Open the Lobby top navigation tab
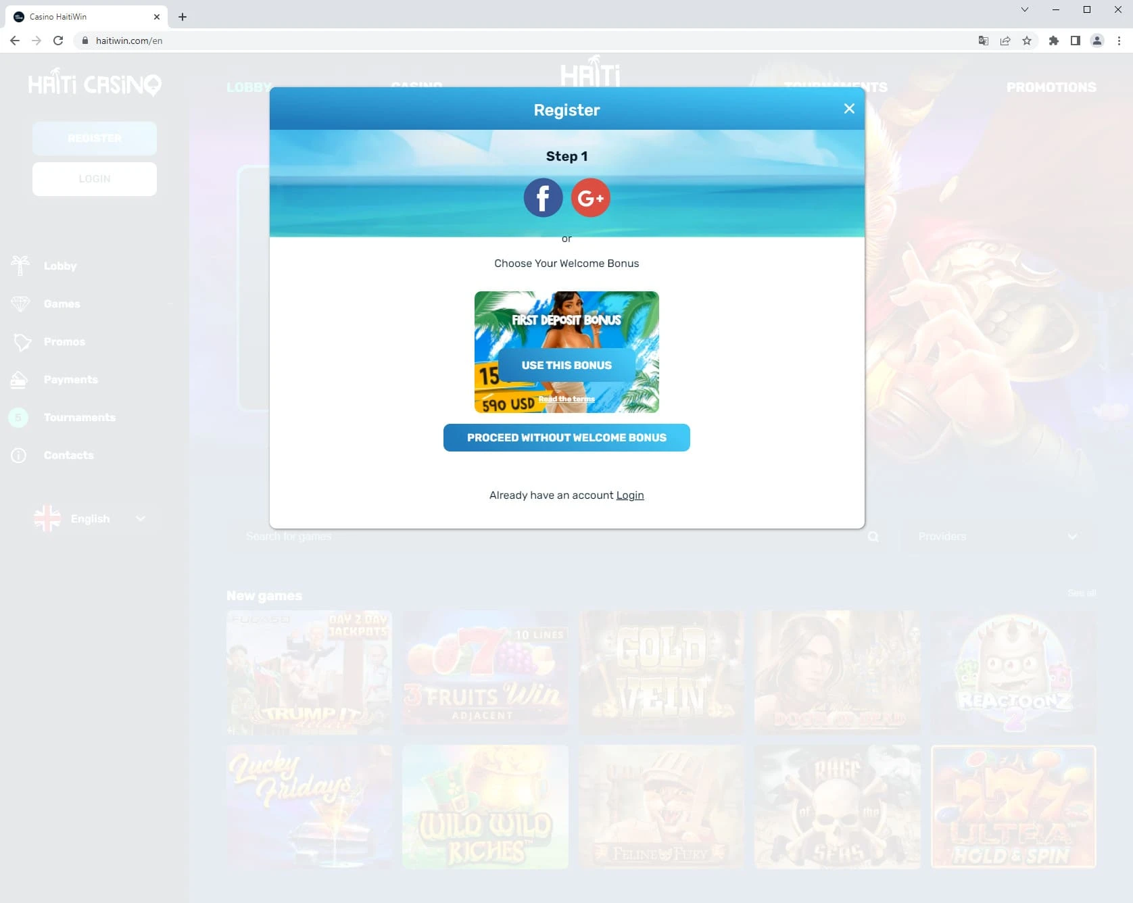 249,87
